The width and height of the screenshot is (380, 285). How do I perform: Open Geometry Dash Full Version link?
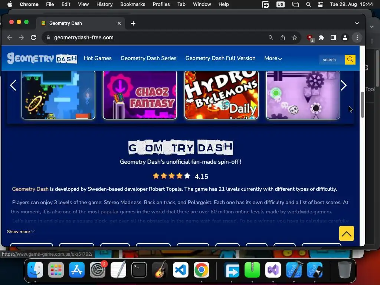(x=220, y=58)
